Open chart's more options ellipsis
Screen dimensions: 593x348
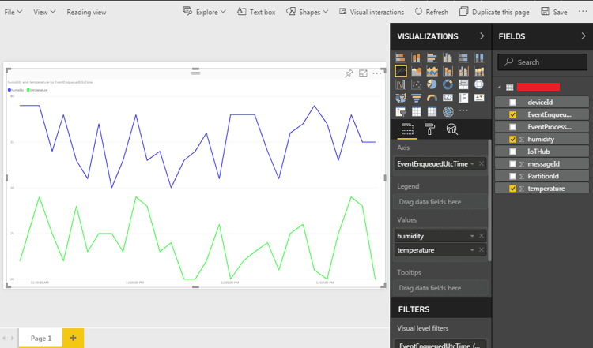pyautogui.click(x=377, y=73)
